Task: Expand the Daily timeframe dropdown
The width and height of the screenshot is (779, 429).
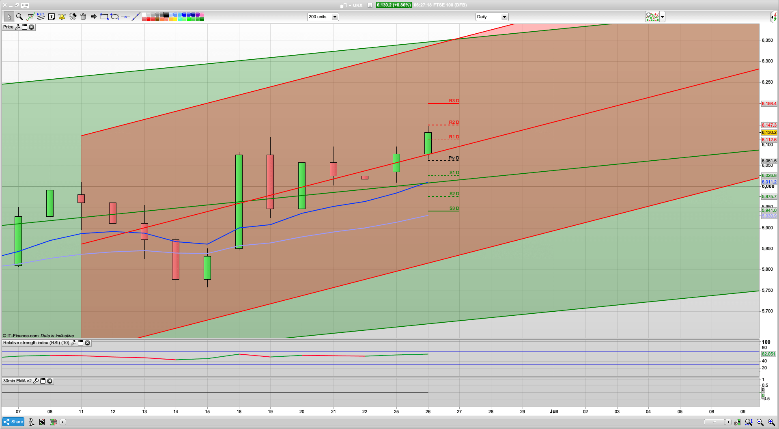Action: [504, 17]
